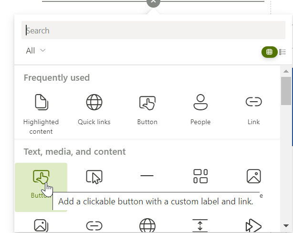The image size is (293, 233).
Task: Choose the four-tile layout web part icon
Action: (200, 176)
